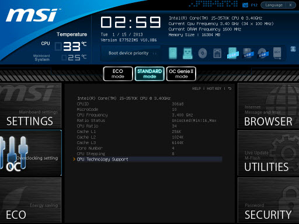Image resolution: width=299 pixels, height=224 pixels.
Task: Close the BIOS with the X button
Action: click(290, 5)
